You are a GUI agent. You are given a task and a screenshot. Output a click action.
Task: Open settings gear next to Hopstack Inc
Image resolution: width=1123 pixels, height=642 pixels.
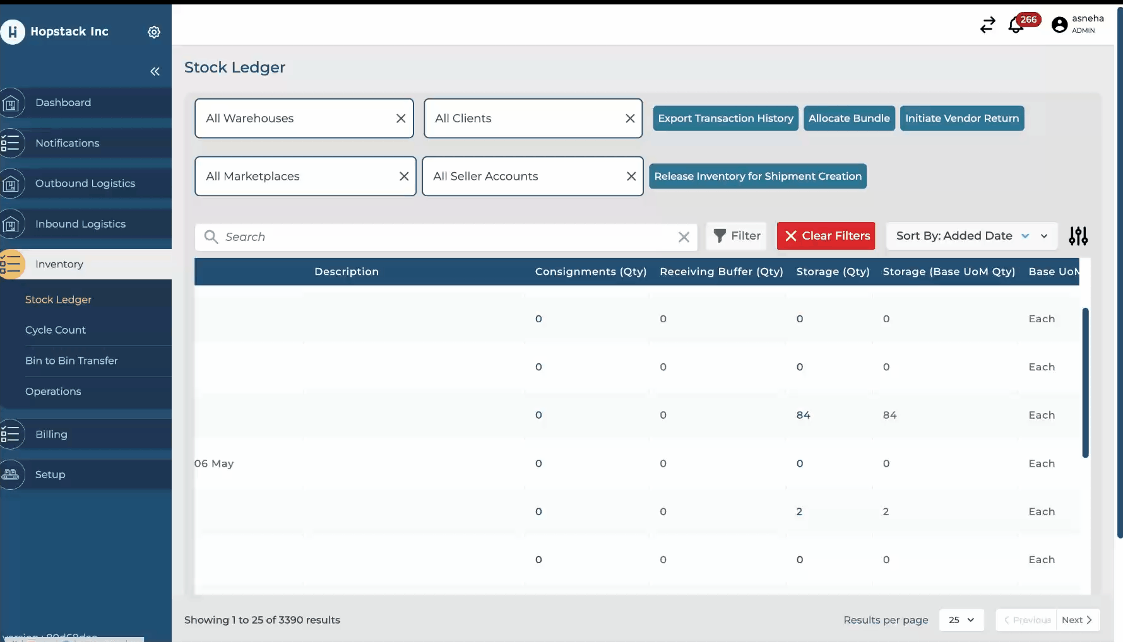tap(154, 32)
